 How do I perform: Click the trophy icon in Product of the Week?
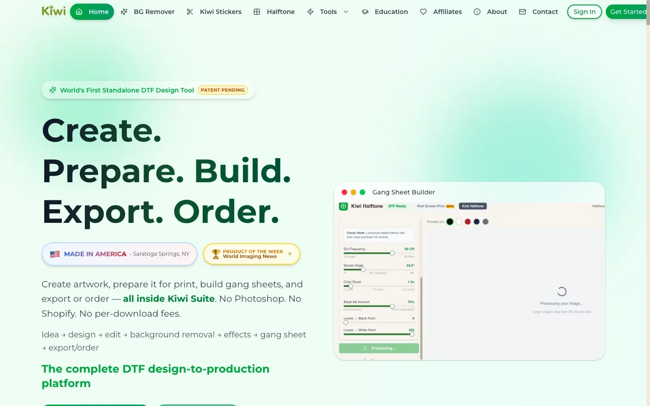coord(216,254)
